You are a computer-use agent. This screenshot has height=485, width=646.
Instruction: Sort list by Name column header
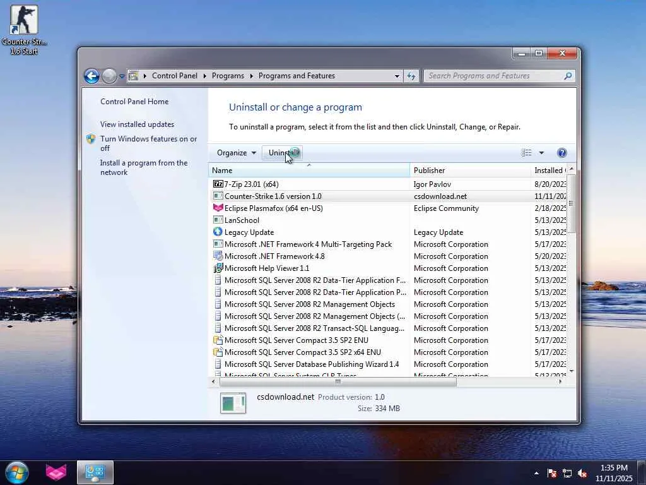(x=309, y=171)
